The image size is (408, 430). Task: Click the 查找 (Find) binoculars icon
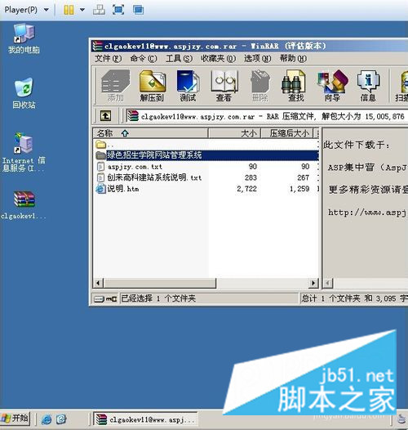tap(295, 86)
